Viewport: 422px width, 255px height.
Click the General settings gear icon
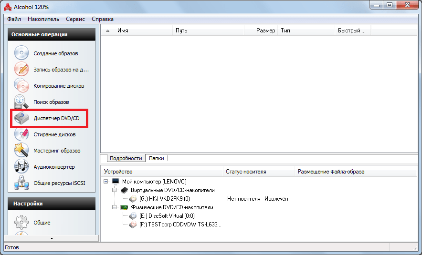click(x=21, y=222)
